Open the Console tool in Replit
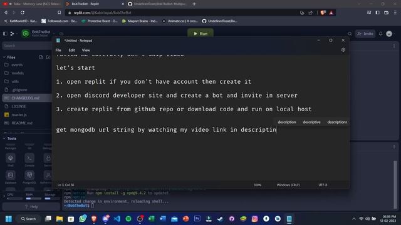 (29, 158)
